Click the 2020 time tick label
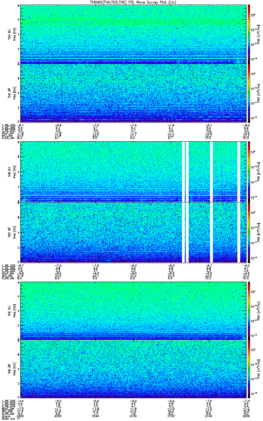 (x=58, y=416)
